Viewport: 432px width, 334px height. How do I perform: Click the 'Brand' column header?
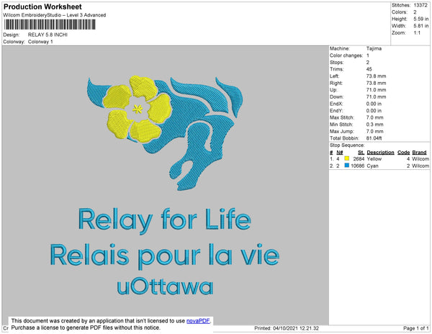click(x=419, y=153)
